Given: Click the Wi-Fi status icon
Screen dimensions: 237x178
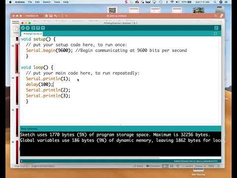Looking at the screenshot, I should pyautogui.click(x=172, y=2).
